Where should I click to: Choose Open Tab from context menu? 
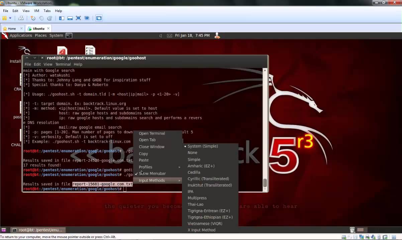point(158,140)
